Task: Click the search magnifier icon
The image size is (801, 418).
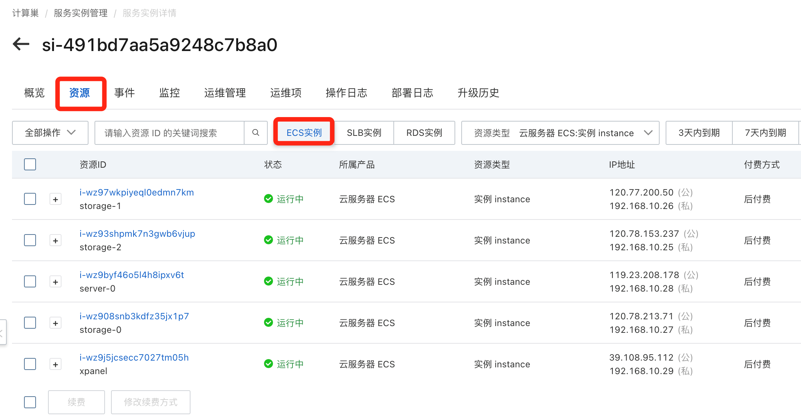Action: click(256, 133)
